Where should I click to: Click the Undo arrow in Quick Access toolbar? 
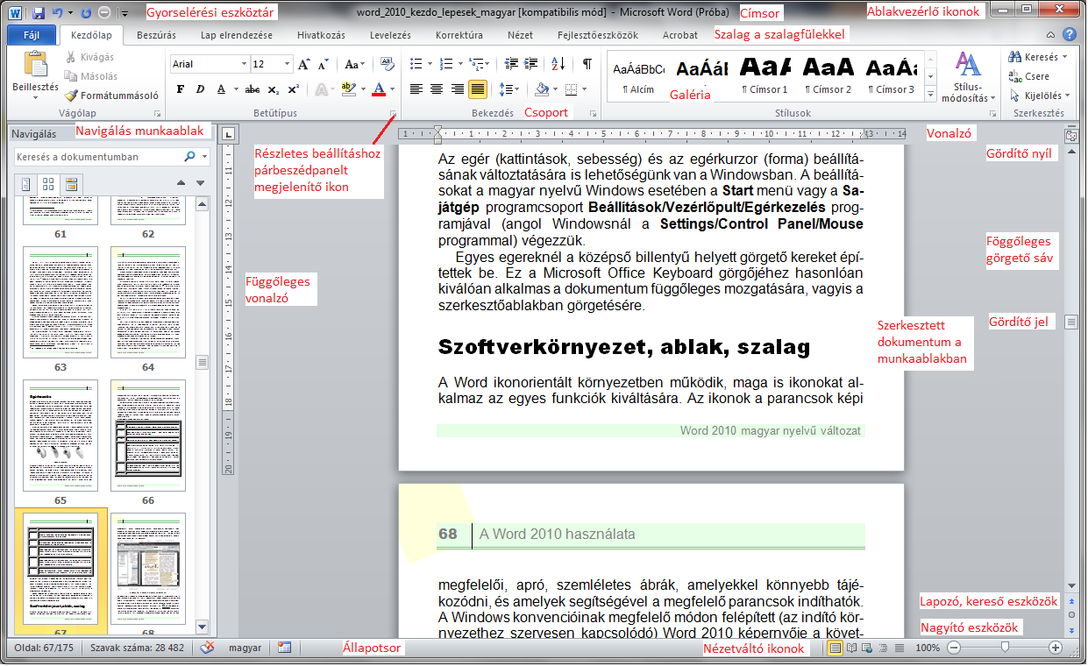point(58,13)
